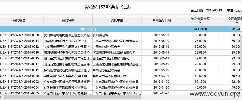Screen dimensions: 242x101
Task: Click contract name 台风抢修工程取费调整方法研究
Action: pos(65,88)
